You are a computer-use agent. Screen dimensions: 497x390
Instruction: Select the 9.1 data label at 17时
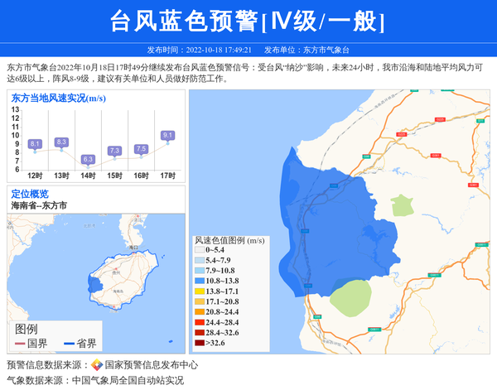[x=167, y=135]
